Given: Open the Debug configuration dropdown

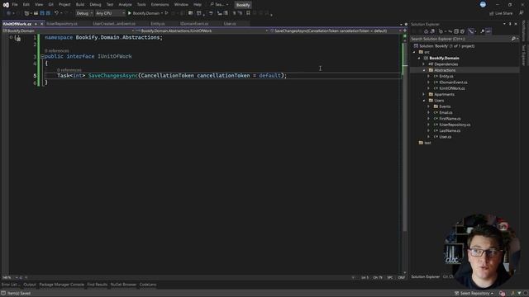Looking at the screenshot, I should [84, 13].
